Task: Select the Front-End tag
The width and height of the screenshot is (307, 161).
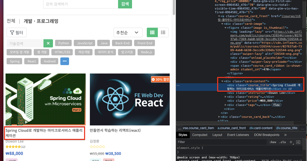Action: pyautogui.click(x=145, y=43)
